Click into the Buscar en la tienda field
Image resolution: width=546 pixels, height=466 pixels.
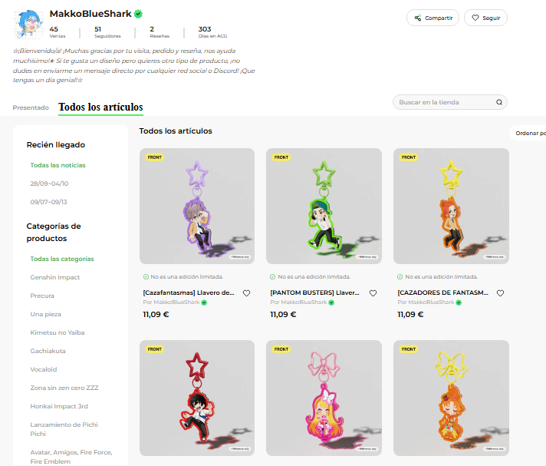pos(446,102)
